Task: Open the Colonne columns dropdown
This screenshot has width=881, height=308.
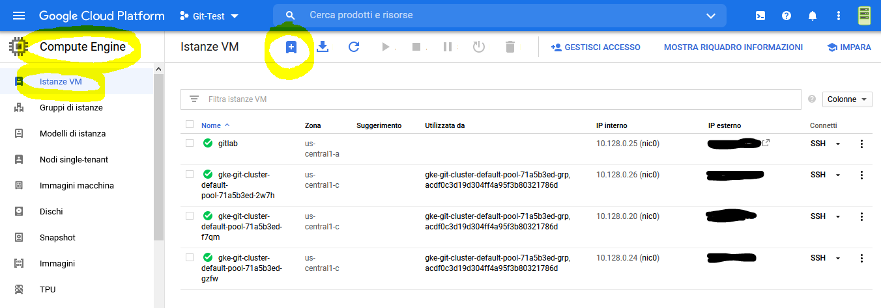Action: coord(847,99)
